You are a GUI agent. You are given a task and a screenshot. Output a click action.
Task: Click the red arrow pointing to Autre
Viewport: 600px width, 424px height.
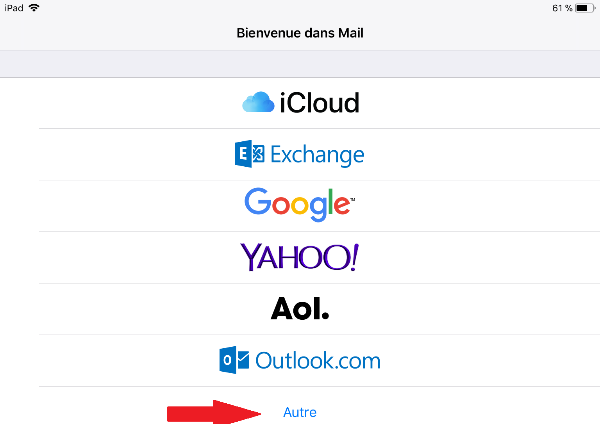point(214,412)
